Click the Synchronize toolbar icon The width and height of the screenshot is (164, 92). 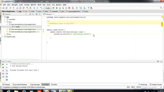6,8
